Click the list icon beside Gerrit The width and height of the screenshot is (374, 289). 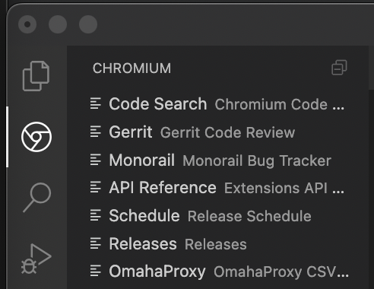pyautogui.click(x=96, y=132)
